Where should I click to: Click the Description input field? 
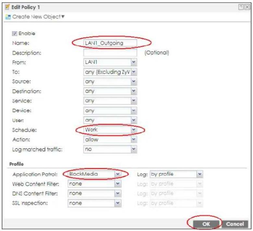[x=110, y=53]
